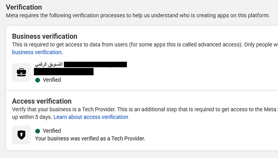Click Verified status text beside shield icon
The width and height of the screenshot is (278, 158).
click(x=52, y=131)
